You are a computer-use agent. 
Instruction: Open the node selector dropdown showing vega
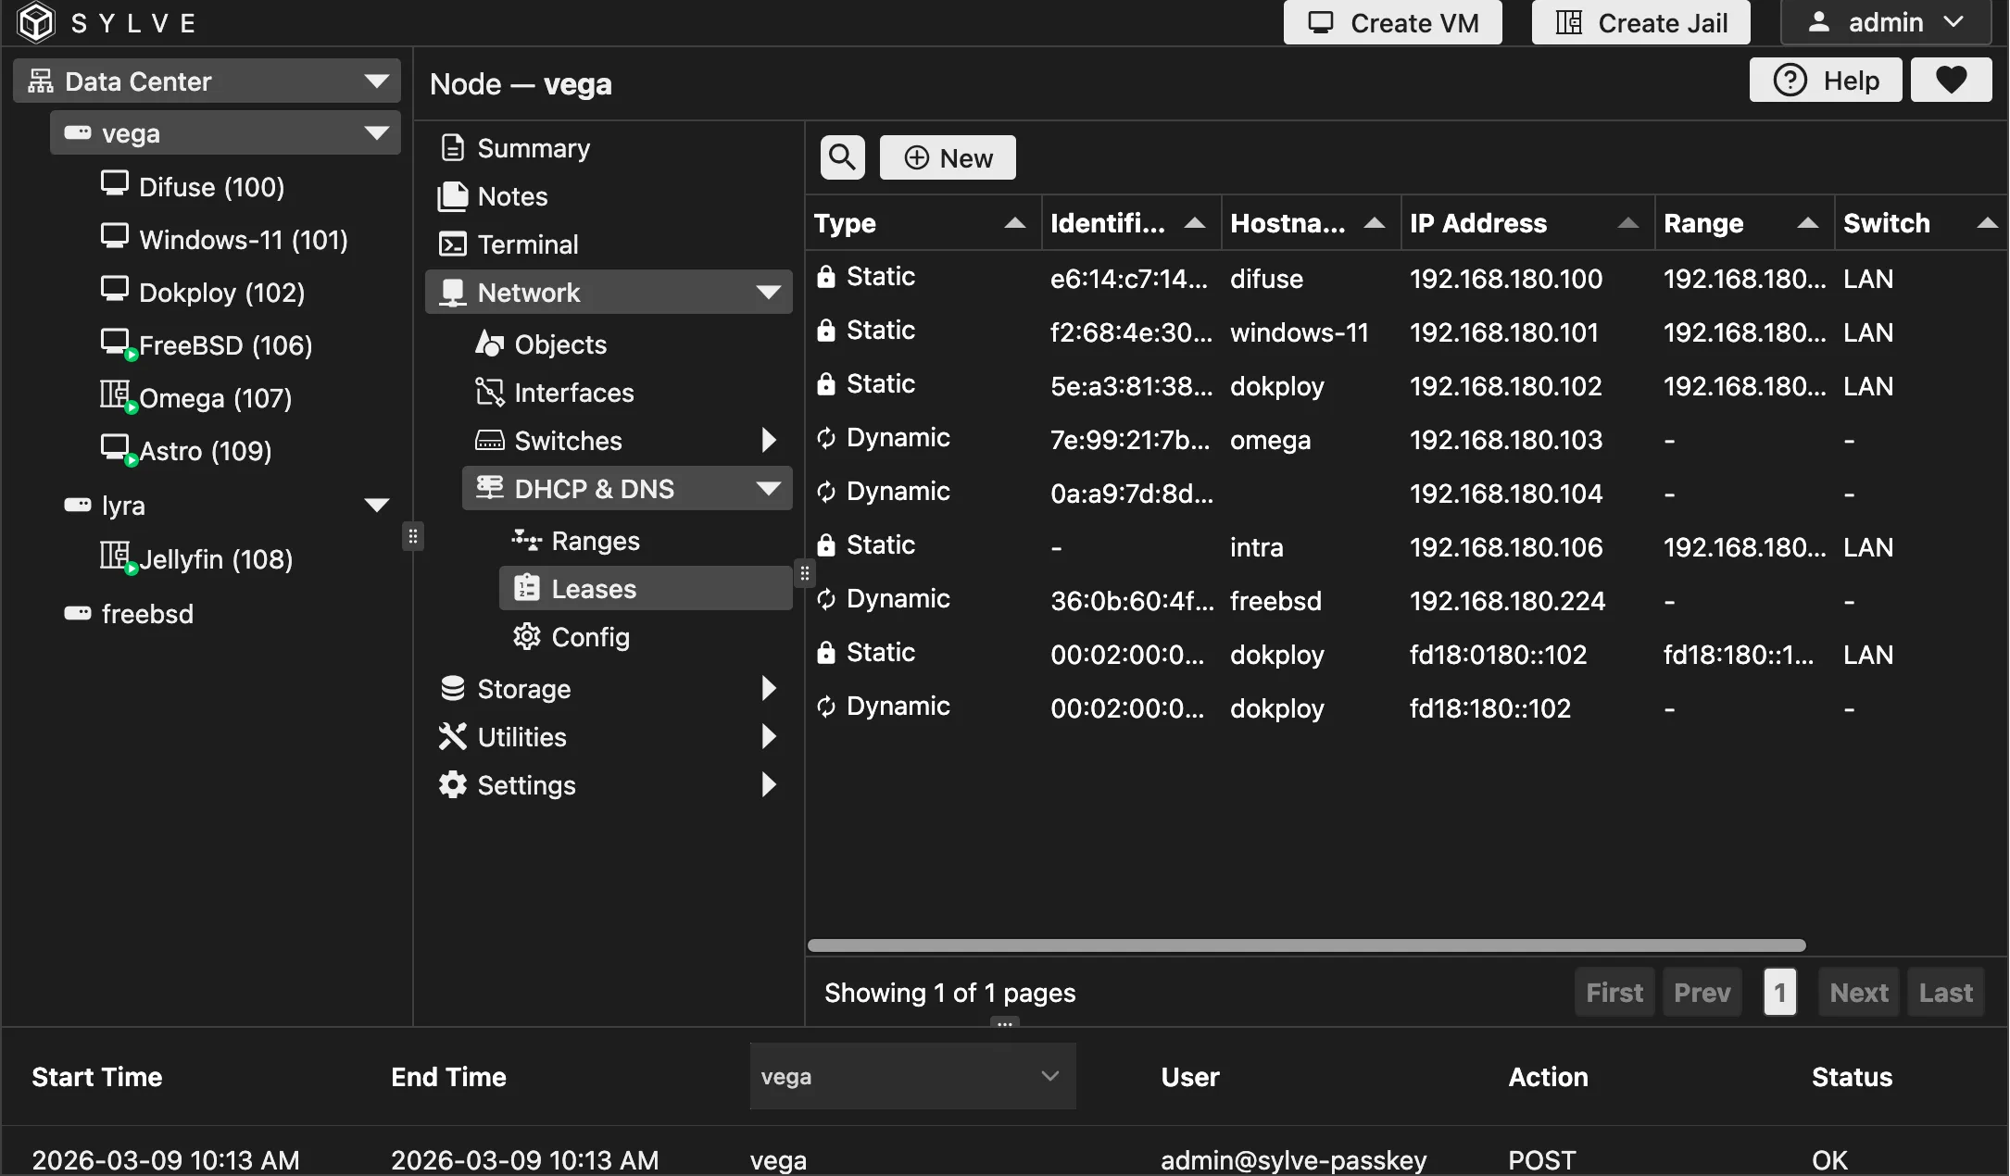point(911,1076)
